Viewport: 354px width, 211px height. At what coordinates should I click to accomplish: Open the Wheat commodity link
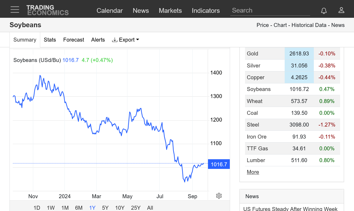254,101
